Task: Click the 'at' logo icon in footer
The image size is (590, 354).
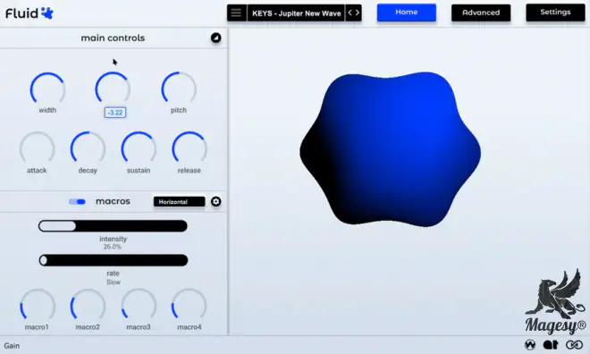Action: point(551,344)
